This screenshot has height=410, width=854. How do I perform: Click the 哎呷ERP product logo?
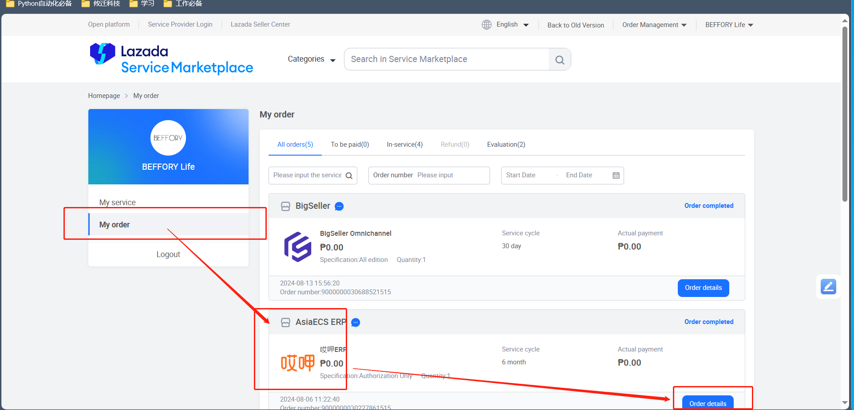point(297,363)
